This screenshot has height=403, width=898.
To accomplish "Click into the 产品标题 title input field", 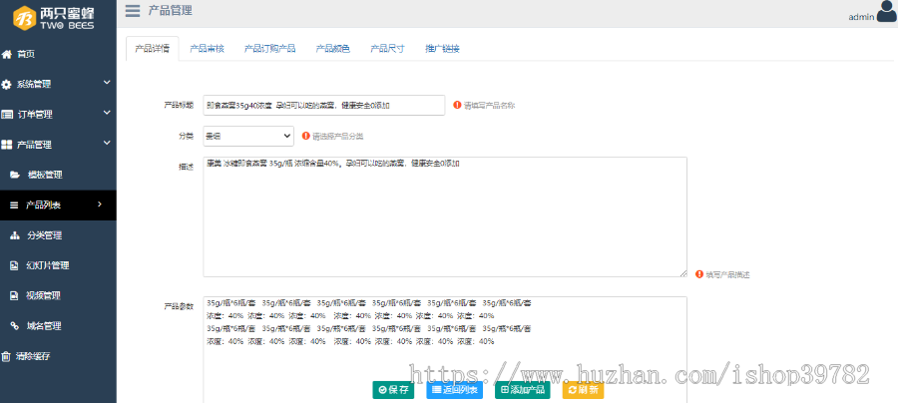I will click(323, 105).
